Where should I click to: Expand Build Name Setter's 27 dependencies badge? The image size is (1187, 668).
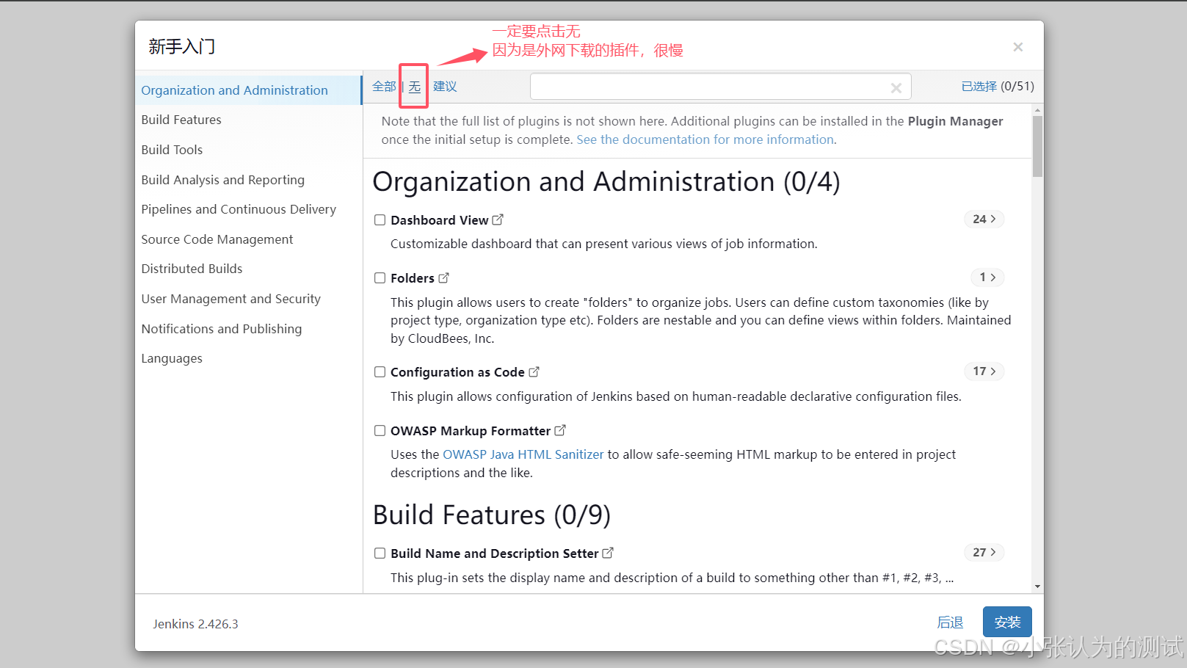pos(984,552)
